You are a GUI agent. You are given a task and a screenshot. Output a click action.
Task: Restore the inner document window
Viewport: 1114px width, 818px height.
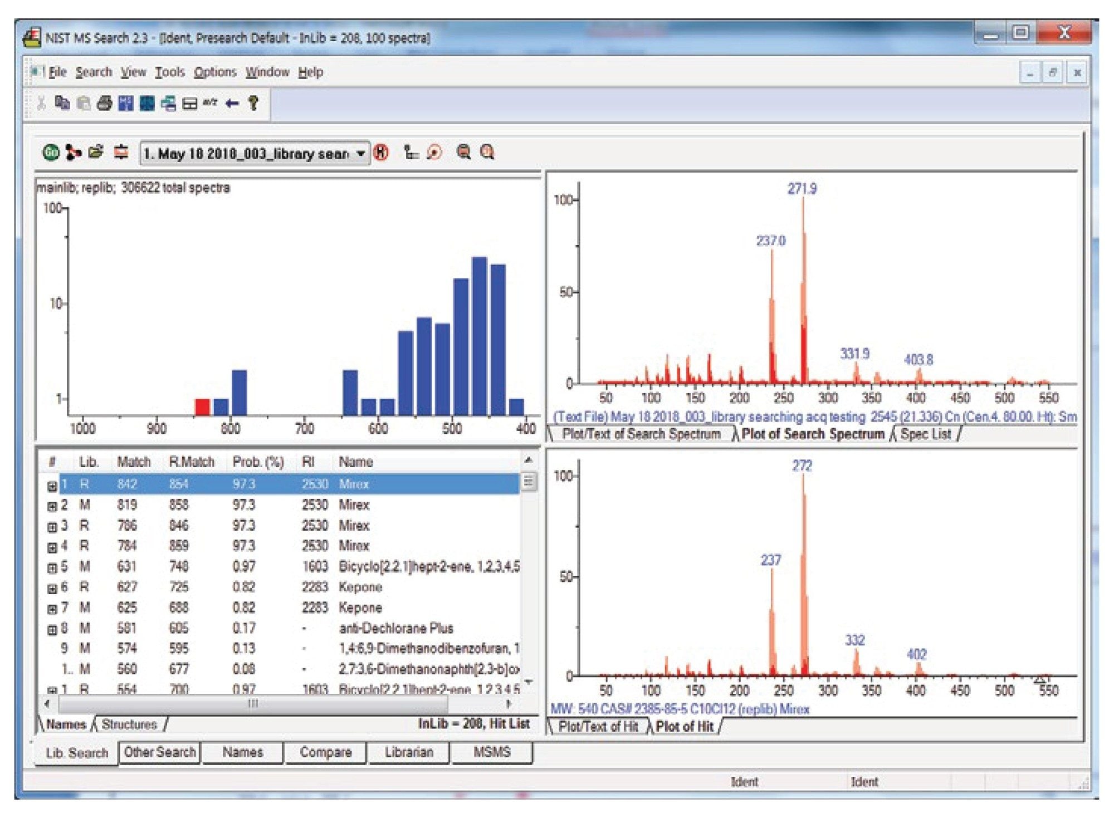click(x=1053, y=72)
